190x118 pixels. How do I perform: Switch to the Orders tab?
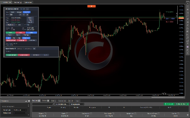[x=46, y=101]
